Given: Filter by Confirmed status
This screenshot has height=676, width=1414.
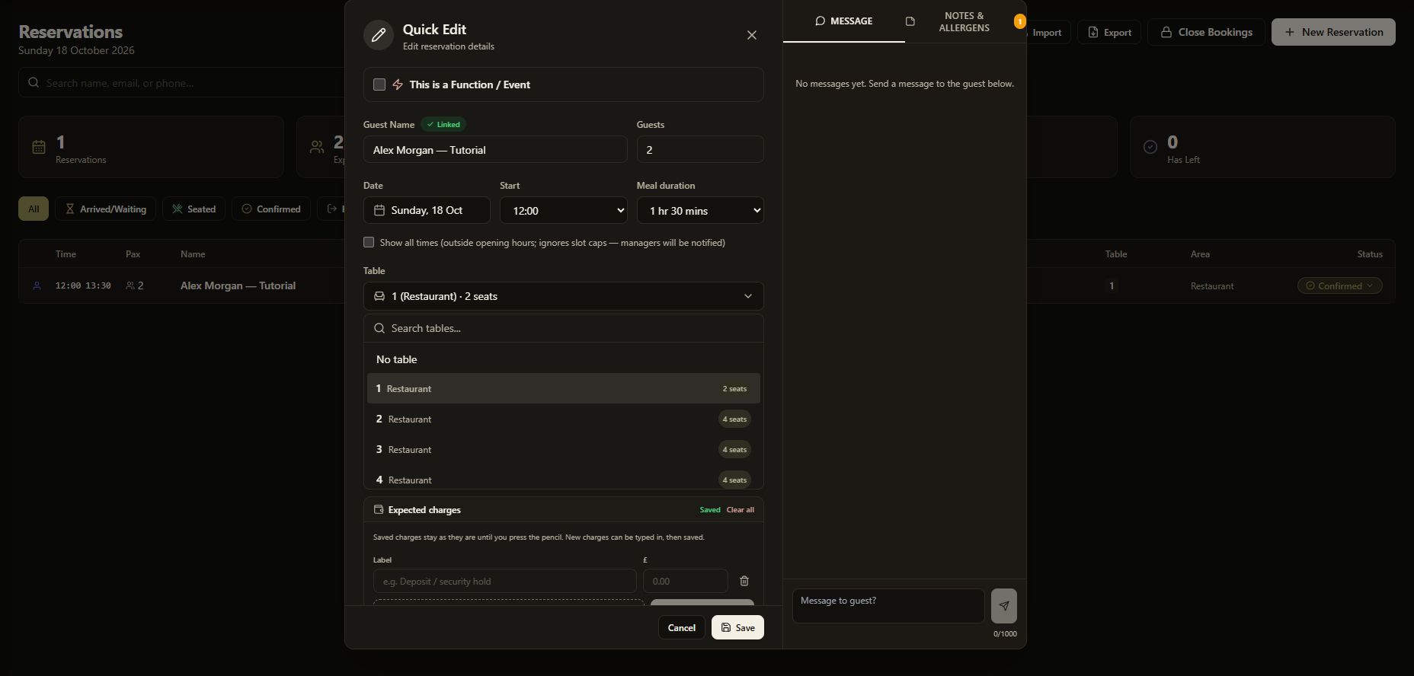Looking at the screenshot, I should (270, 209).
